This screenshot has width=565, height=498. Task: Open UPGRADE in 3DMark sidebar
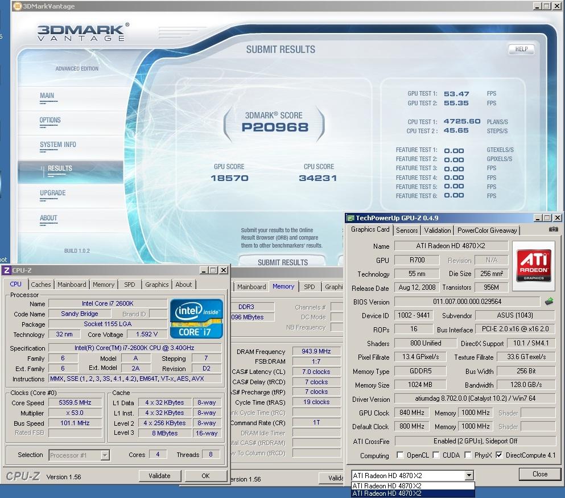(x=52, y=193)
